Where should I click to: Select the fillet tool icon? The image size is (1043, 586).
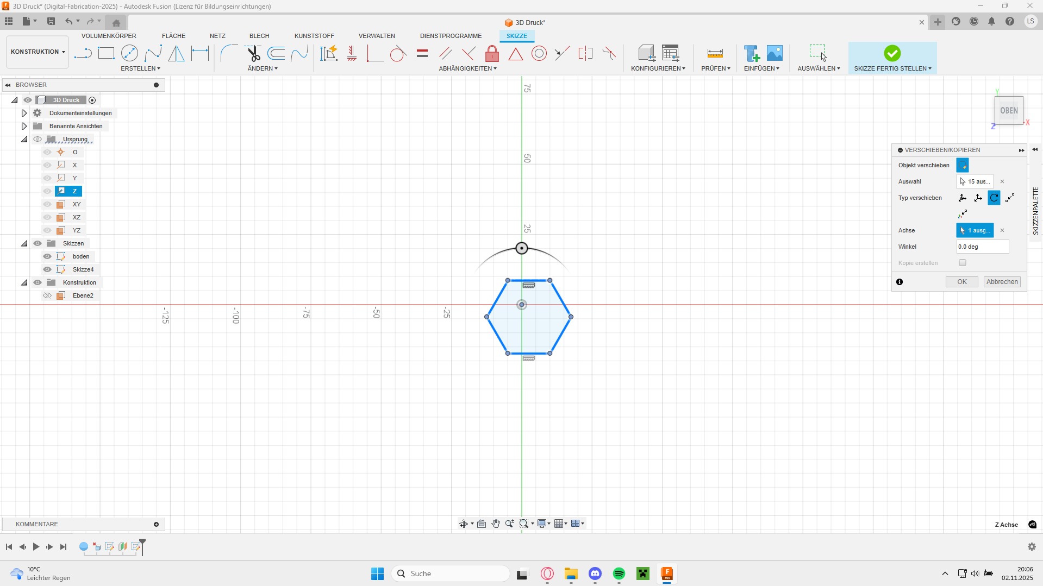[229, 53]
